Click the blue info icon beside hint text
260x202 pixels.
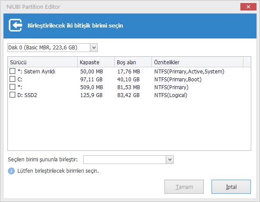(x=11, y=171)
